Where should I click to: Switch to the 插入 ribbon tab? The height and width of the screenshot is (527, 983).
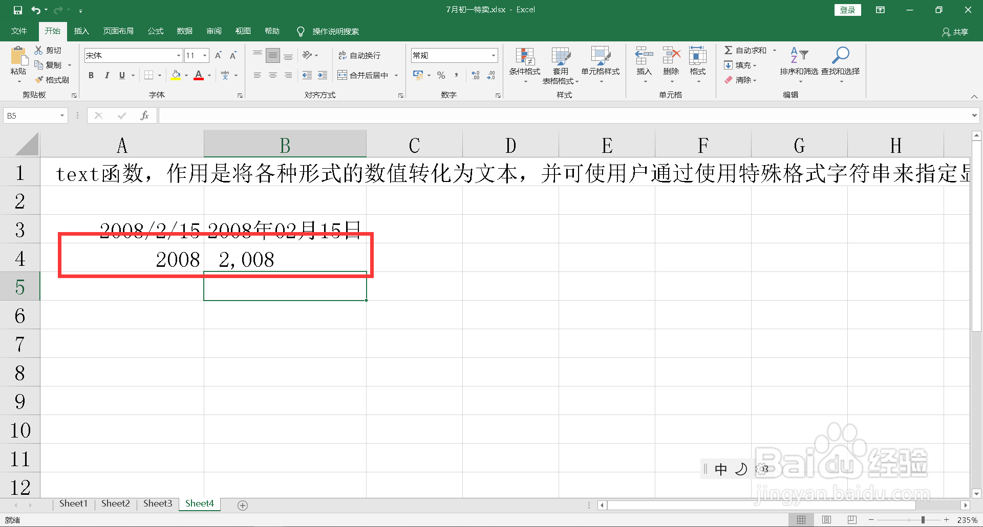[x=81, y=31]
